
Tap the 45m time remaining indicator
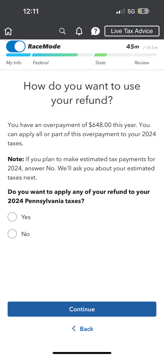133,47
